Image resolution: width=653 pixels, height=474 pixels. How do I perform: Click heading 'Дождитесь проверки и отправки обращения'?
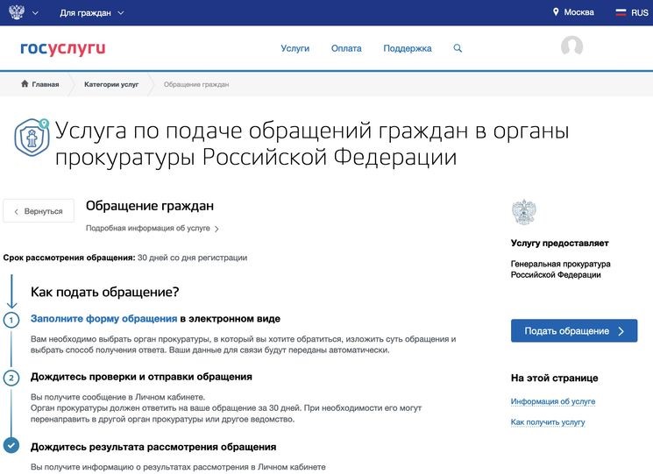(x=141, y=377)
